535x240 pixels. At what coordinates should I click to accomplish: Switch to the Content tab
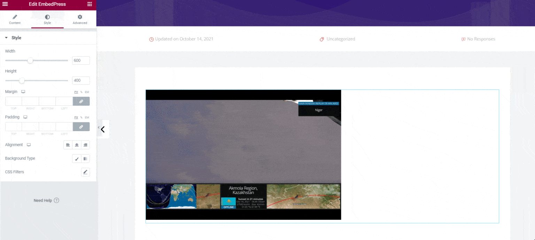(x=15, y=19)
